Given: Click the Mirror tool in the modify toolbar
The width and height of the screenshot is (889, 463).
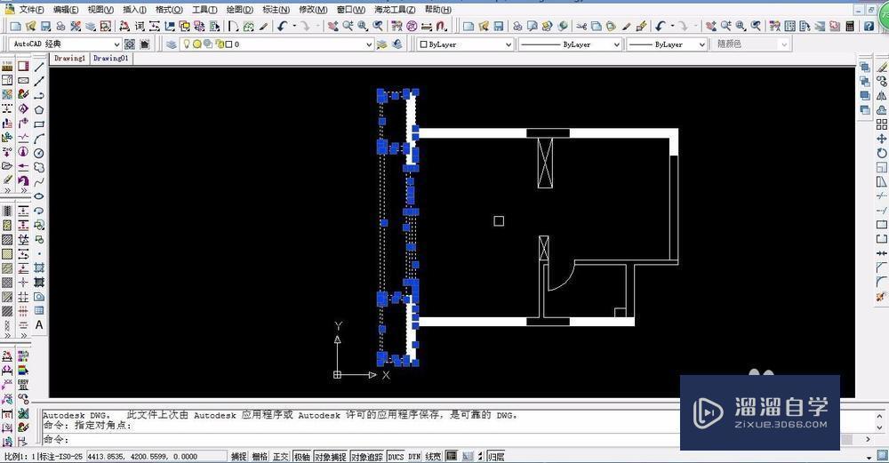Looking at the screenshot, I should tap(882, 96).
